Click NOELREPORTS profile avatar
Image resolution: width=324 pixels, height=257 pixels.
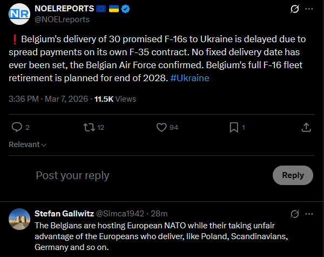coord(19,14)
